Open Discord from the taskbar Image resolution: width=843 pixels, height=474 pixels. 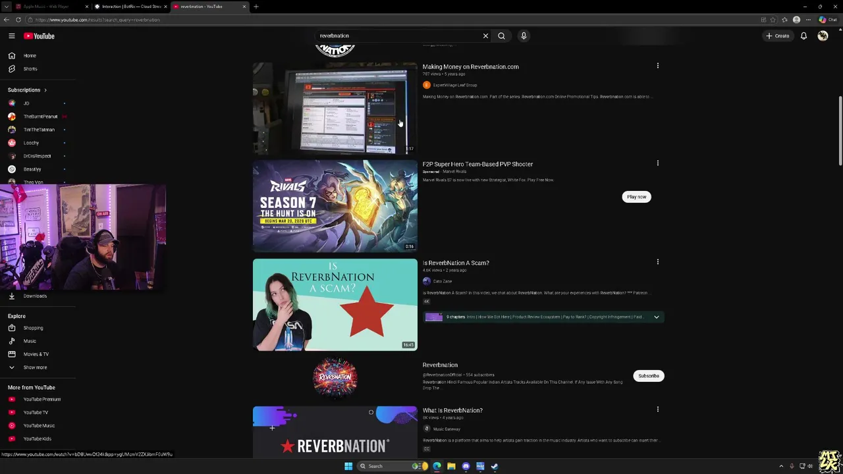pos(466,466)
